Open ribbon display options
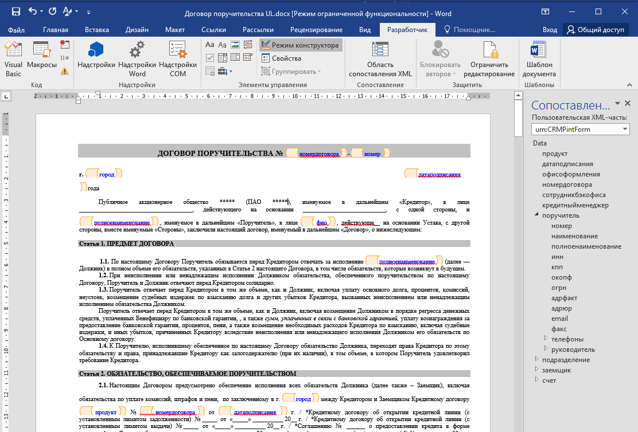The width and height of the screenshot is (638, 432). pyautogui.click(x=545, y=12)
